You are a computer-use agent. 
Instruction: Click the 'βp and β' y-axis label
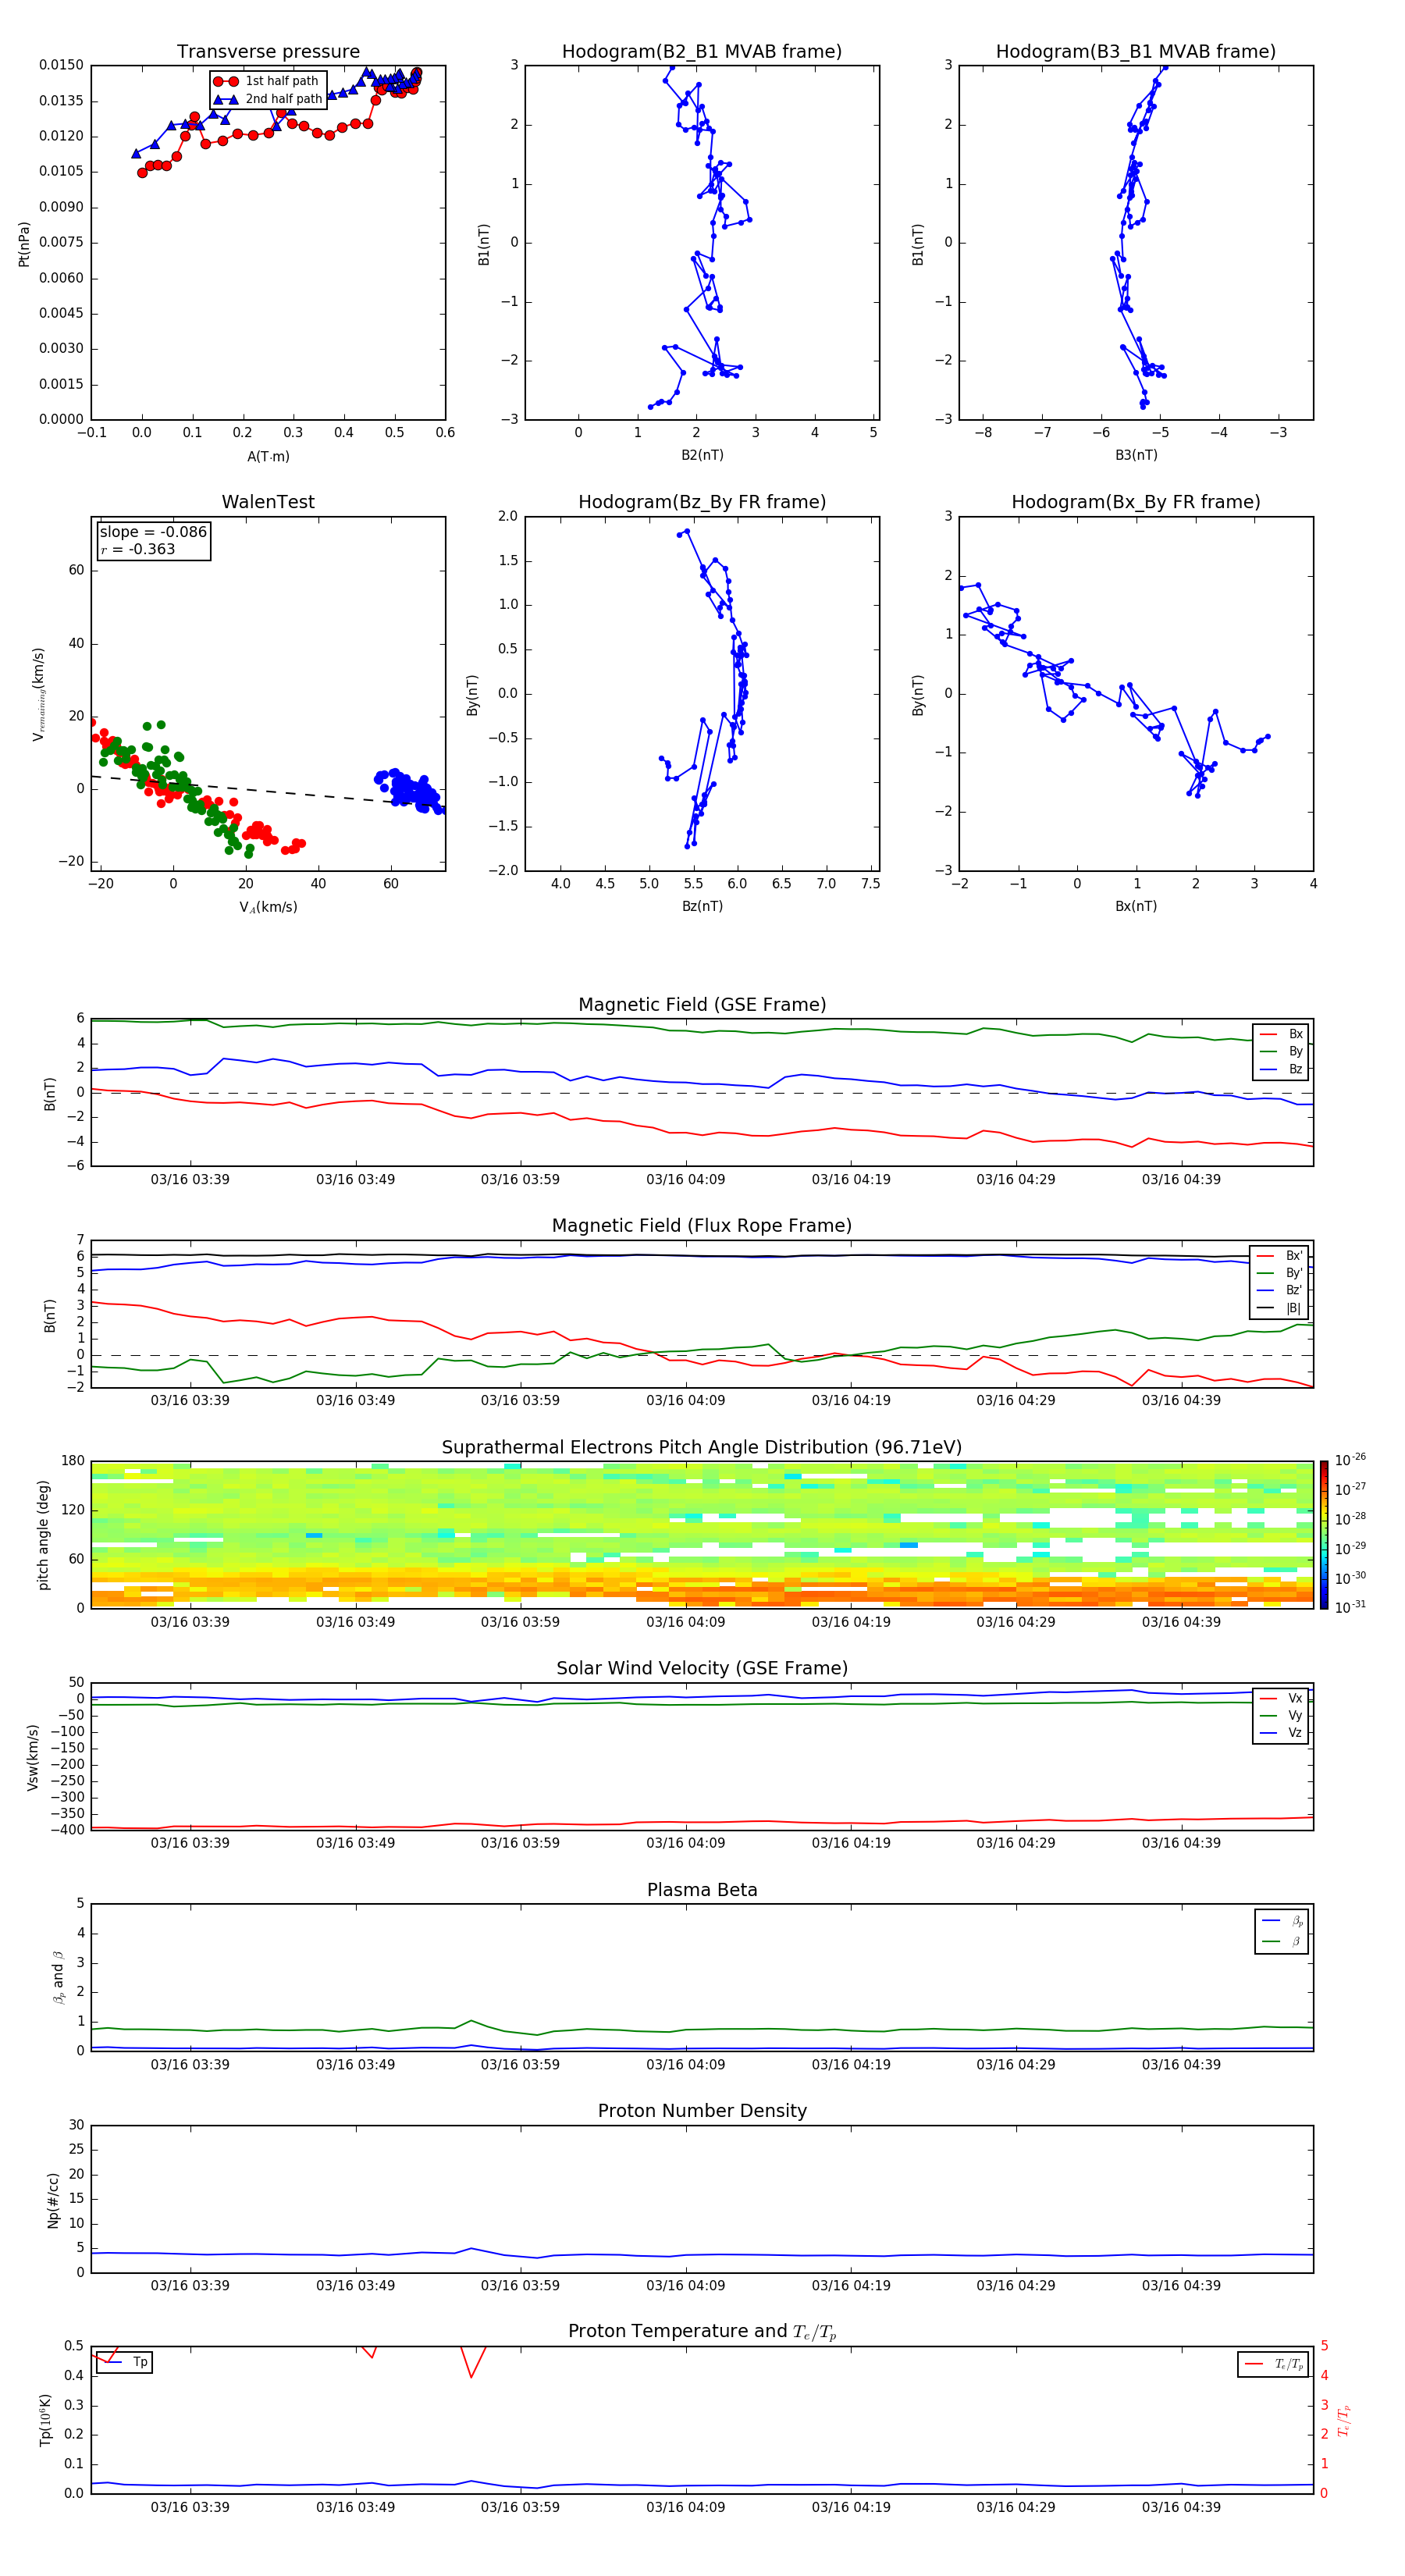click(x=58, y=1977)
